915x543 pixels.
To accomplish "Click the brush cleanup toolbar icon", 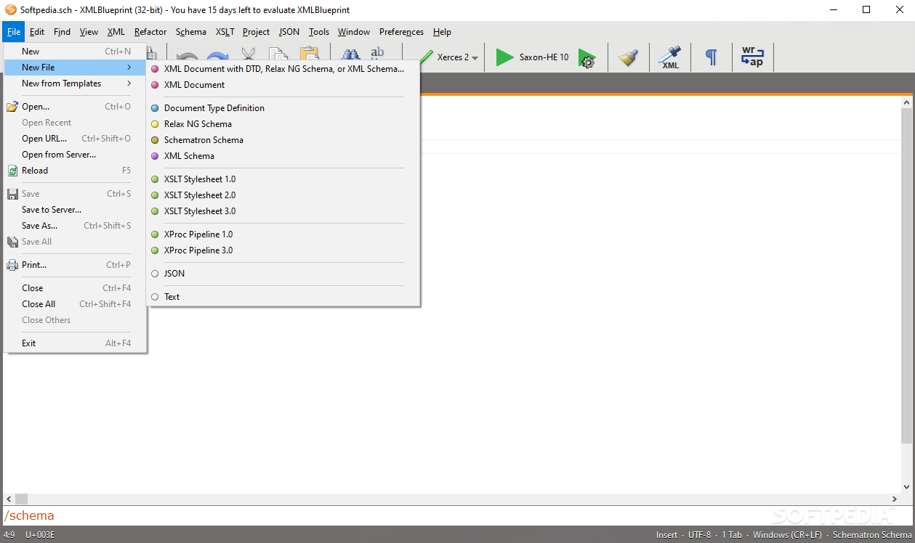I will click(628, 57).
